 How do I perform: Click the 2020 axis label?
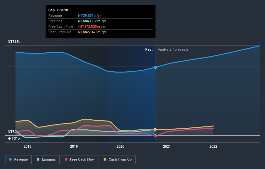pyautogui.click(x=120, y=146)
